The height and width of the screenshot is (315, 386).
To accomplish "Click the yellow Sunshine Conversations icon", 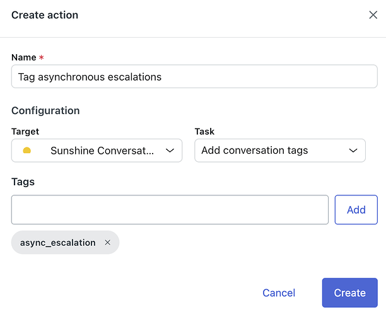I will (27, 151).
